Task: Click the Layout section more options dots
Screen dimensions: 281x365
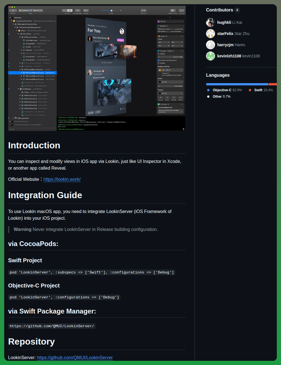Action: click(x=182, y=36)
